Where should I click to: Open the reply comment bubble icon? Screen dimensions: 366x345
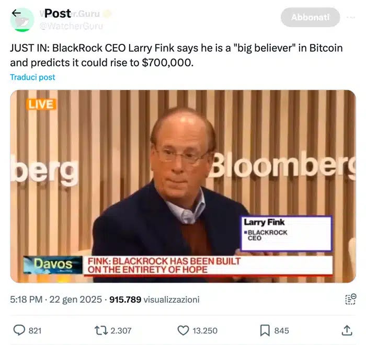point(19,330)
